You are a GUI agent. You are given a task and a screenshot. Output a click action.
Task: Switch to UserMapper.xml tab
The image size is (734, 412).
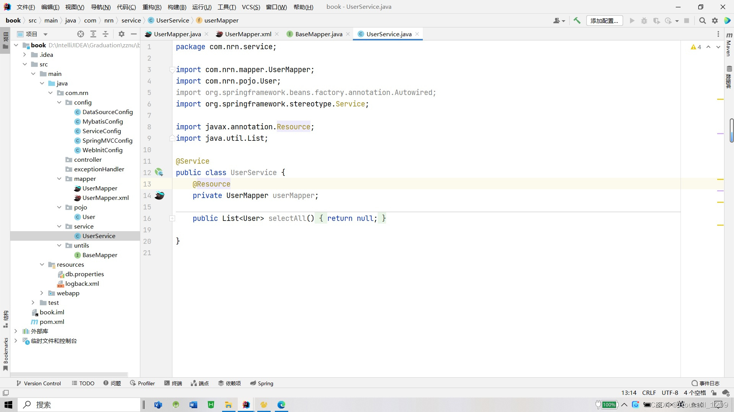click(x=248, y=34)
